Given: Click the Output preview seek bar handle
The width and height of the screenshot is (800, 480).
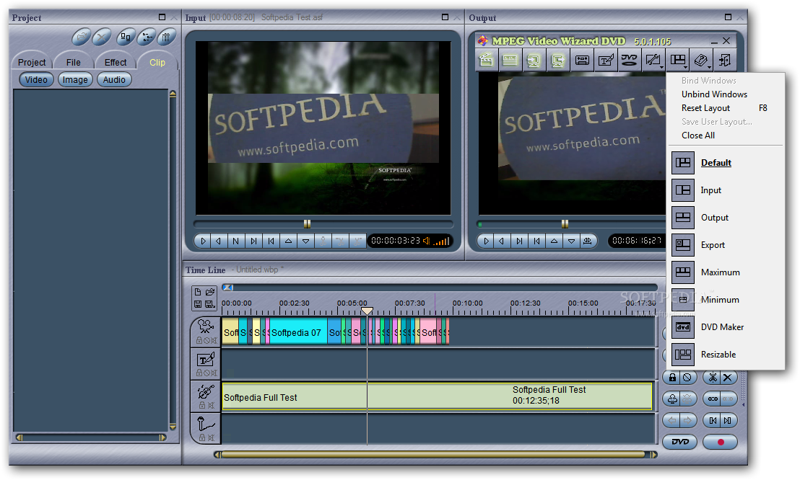Looking at the screenshot, I should [565, 223].
